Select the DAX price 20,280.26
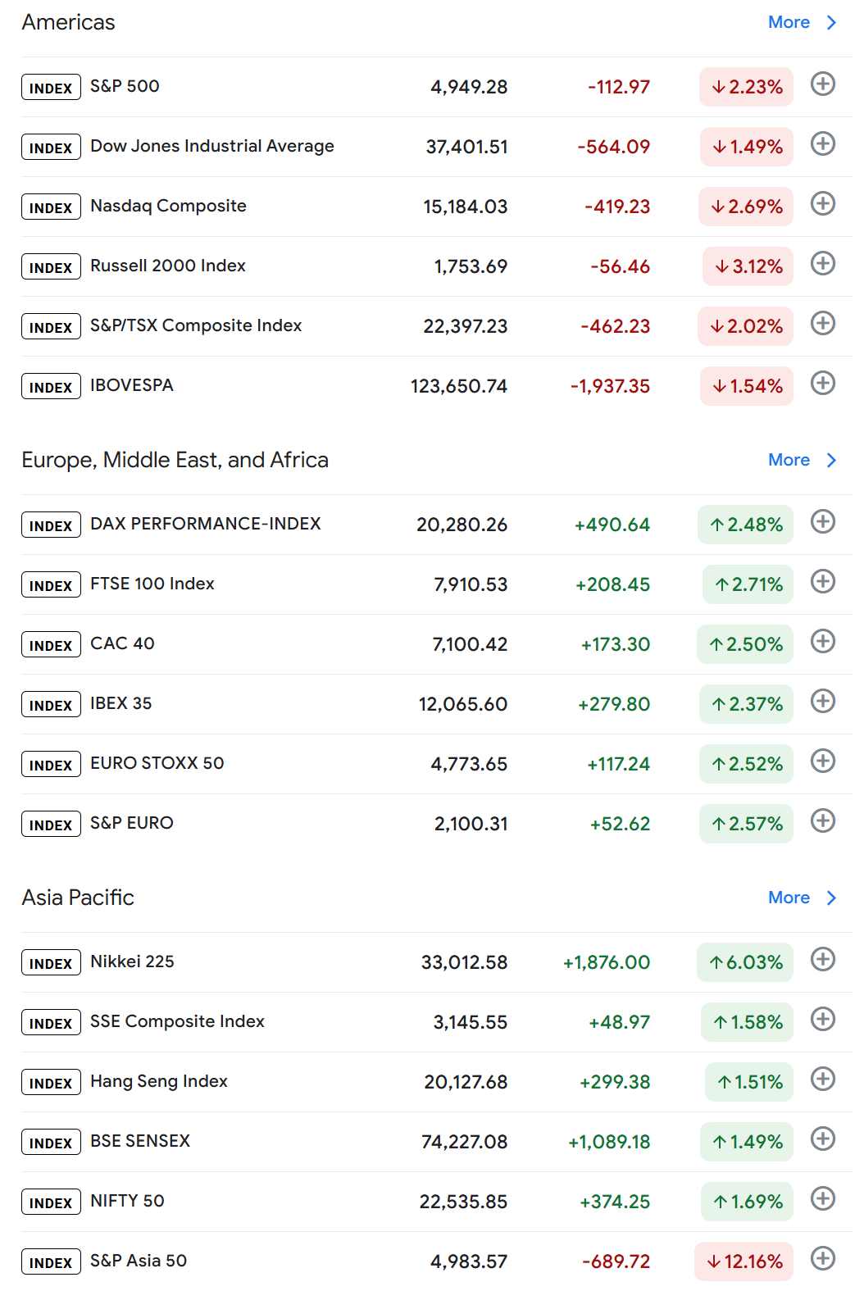 point(462,525)
